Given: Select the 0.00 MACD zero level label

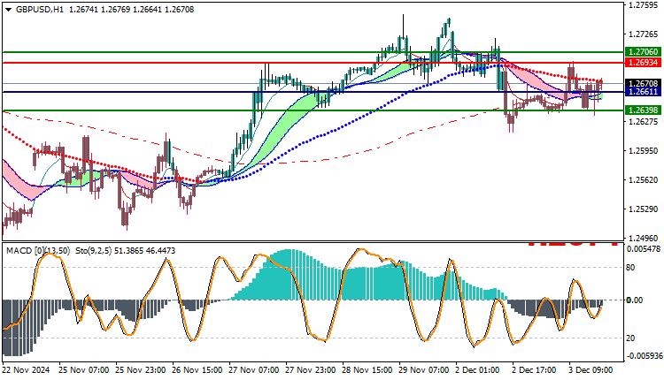Looking at the screenshot, I should pos(635,300).
